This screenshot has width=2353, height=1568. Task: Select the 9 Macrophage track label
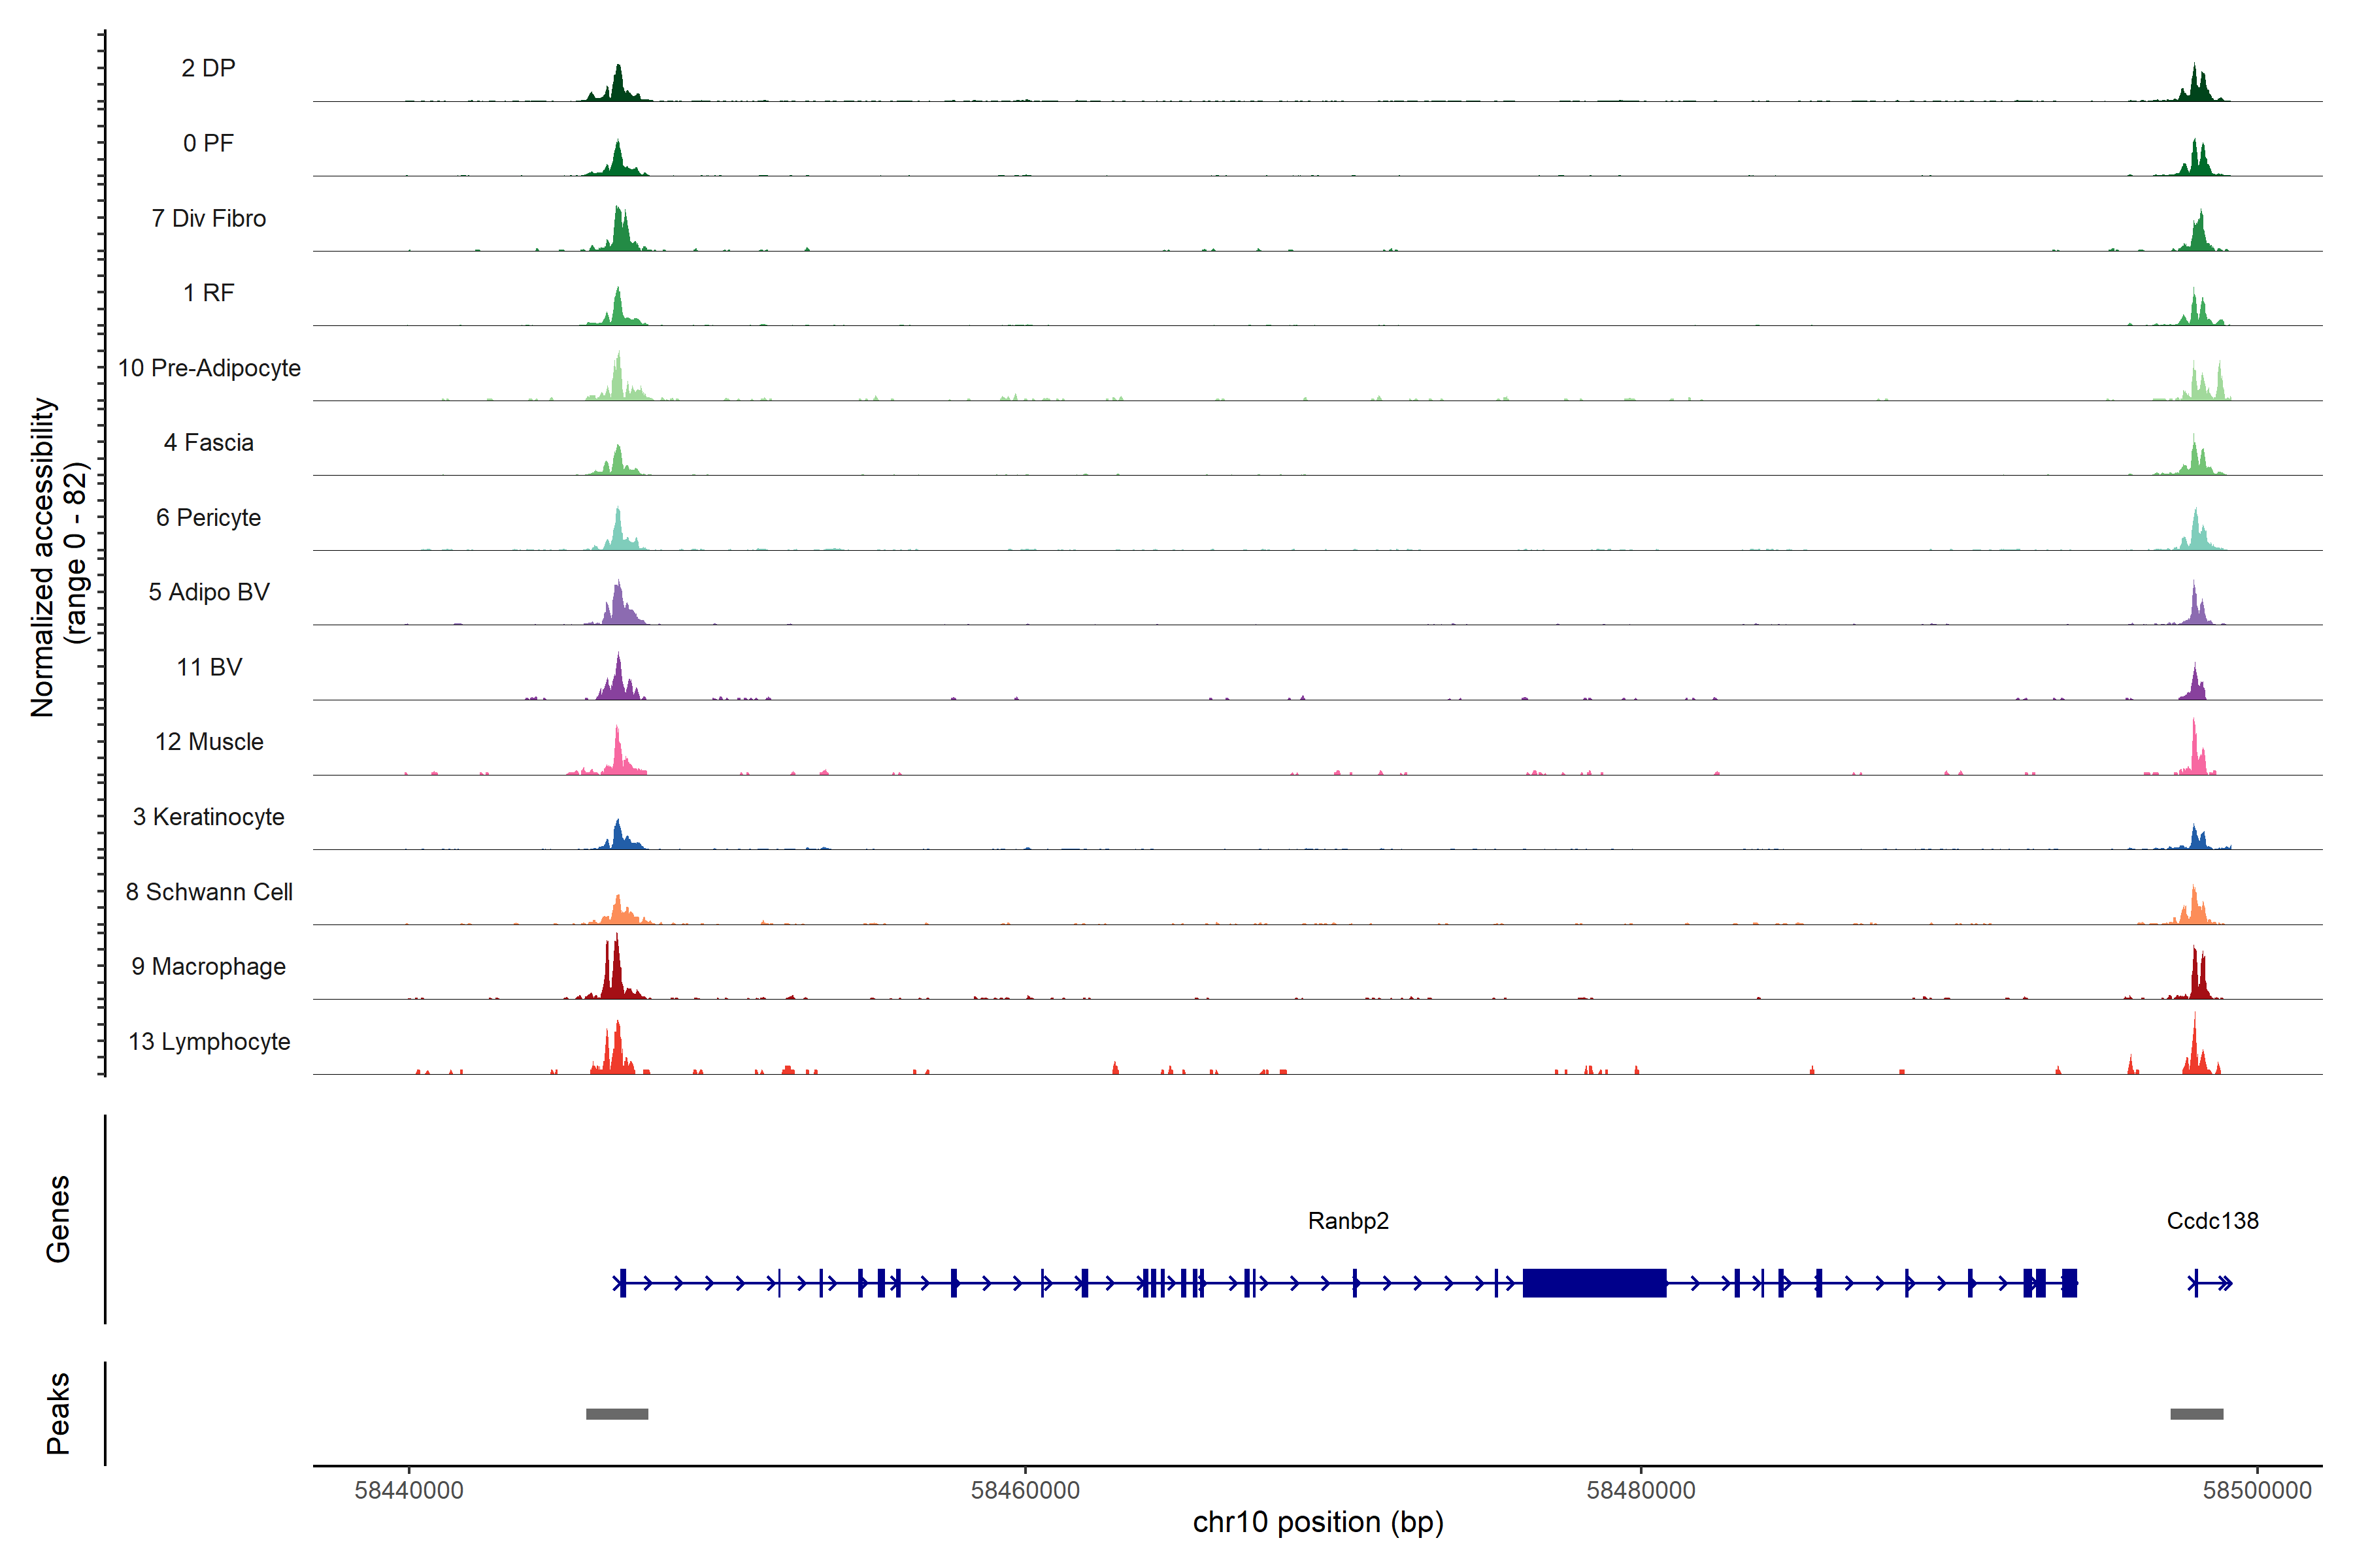(208, 967)
